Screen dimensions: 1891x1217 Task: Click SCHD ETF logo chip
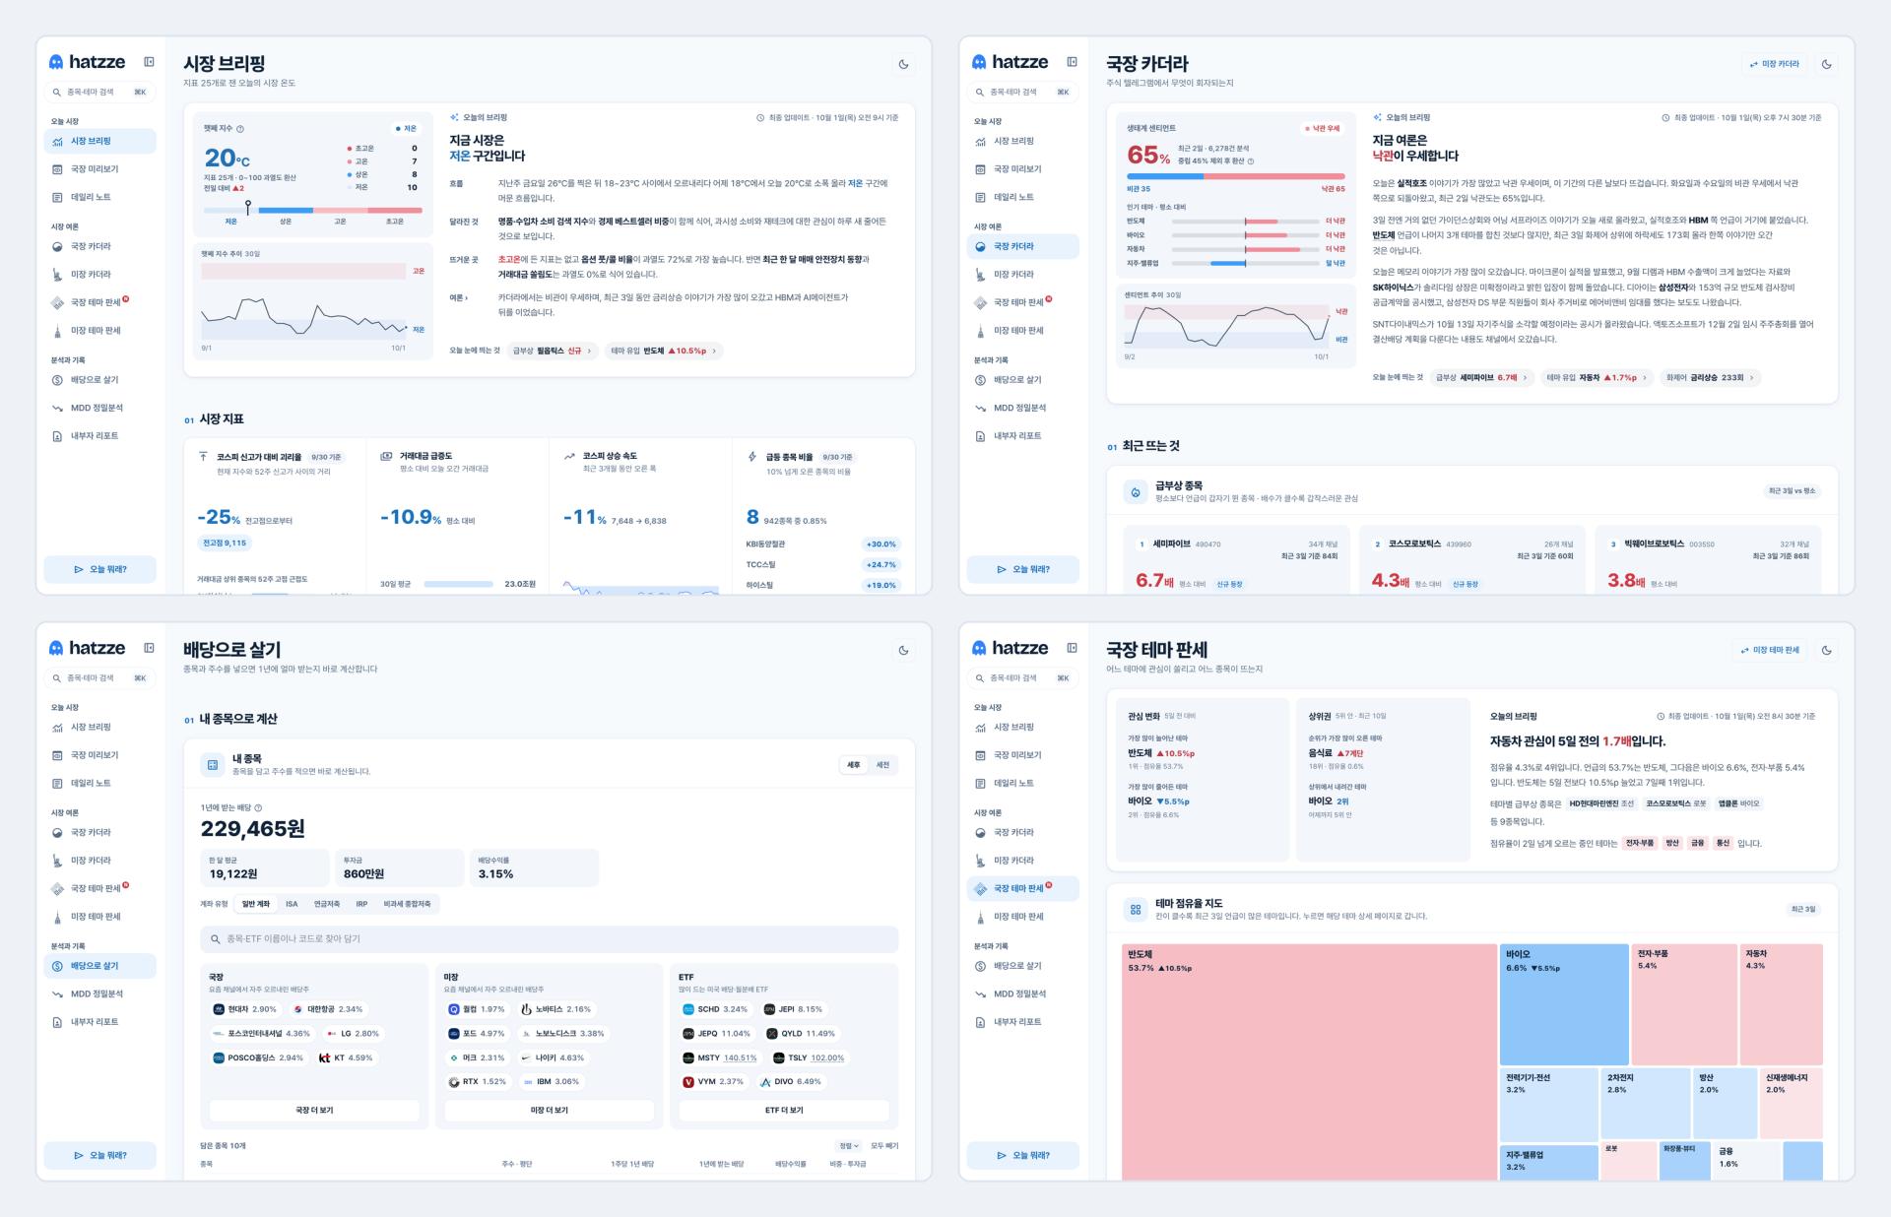[x=714, y=1009]
